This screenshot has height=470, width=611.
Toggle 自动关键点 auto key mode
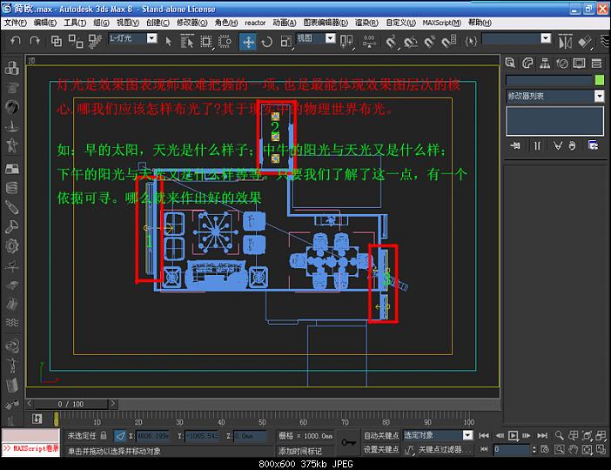click(381, 435)
